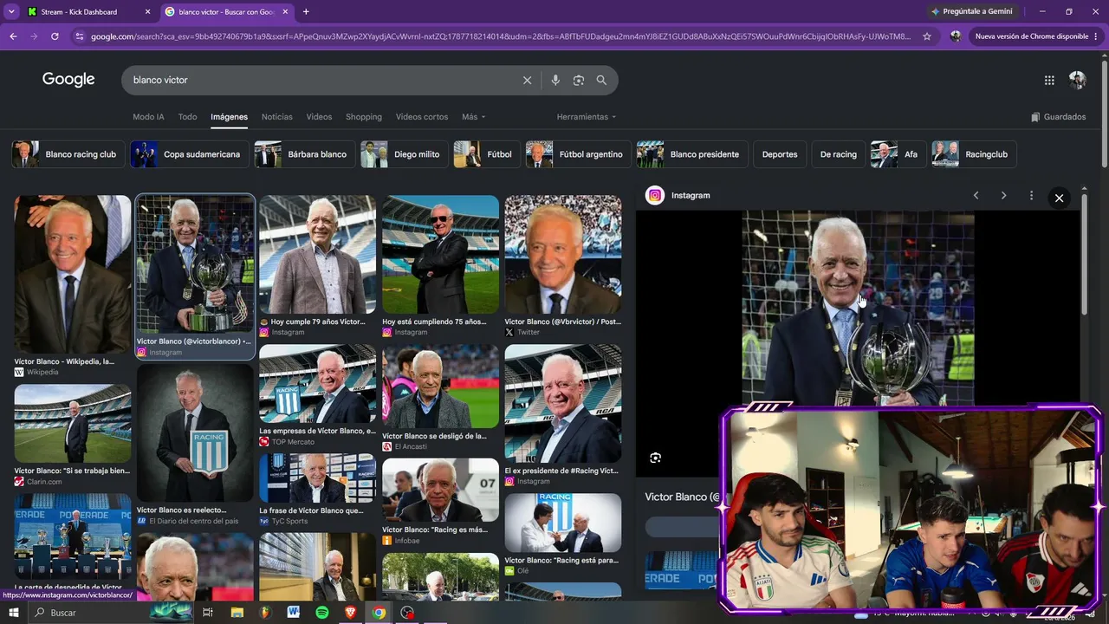Viewport: 1109px width, 624px height.
Task: Open the Instagram source link in preview
Action: pyautogui.click(x=678, y=196)
